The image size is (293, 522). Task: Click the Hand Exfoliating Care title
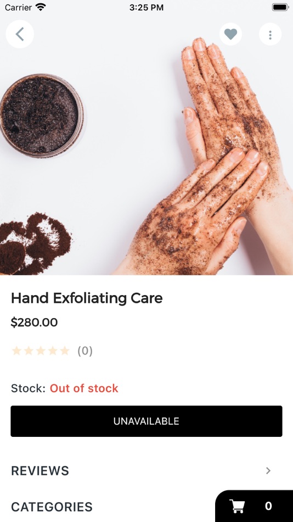pyautogui.click(x=87, y=298)
